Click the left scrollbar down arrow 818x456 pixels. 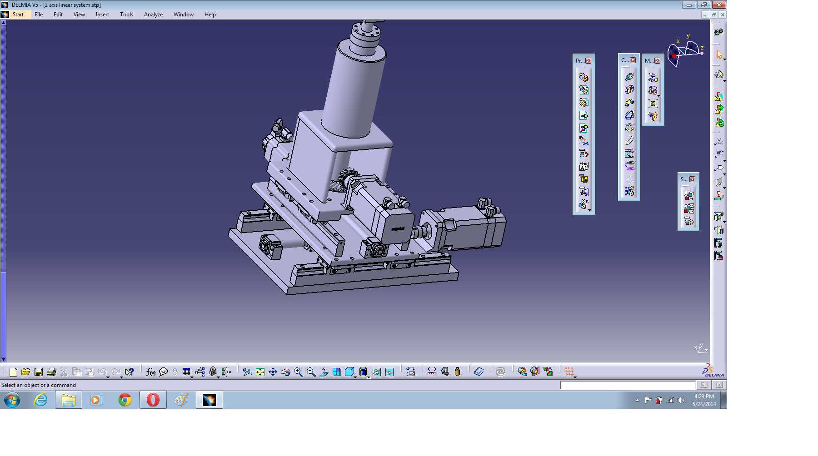tap(3, 360)
